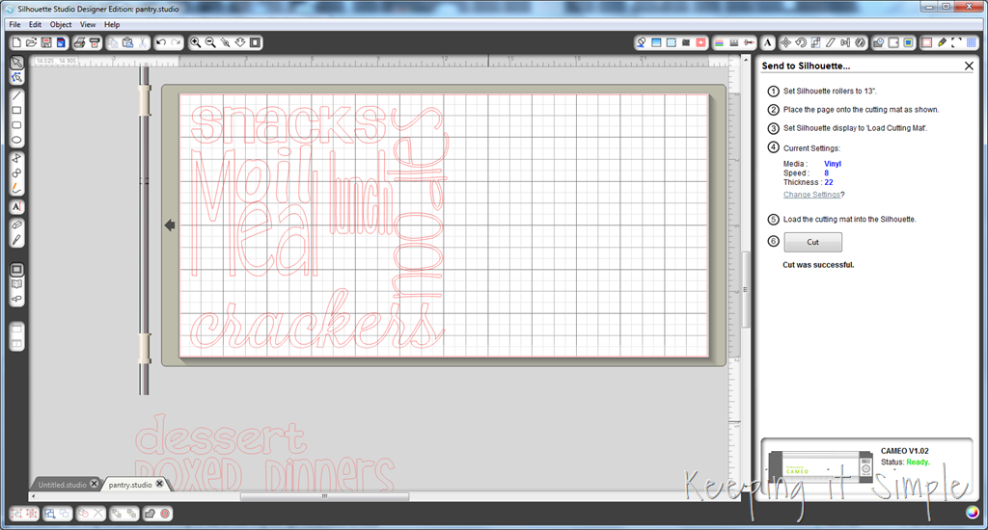Open the File menu

pos(15,24)
